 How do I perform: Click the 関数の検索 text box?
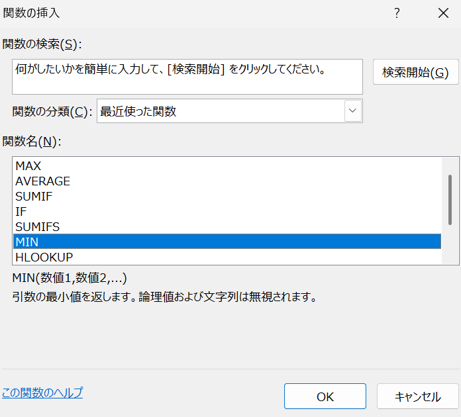point(187,76)
